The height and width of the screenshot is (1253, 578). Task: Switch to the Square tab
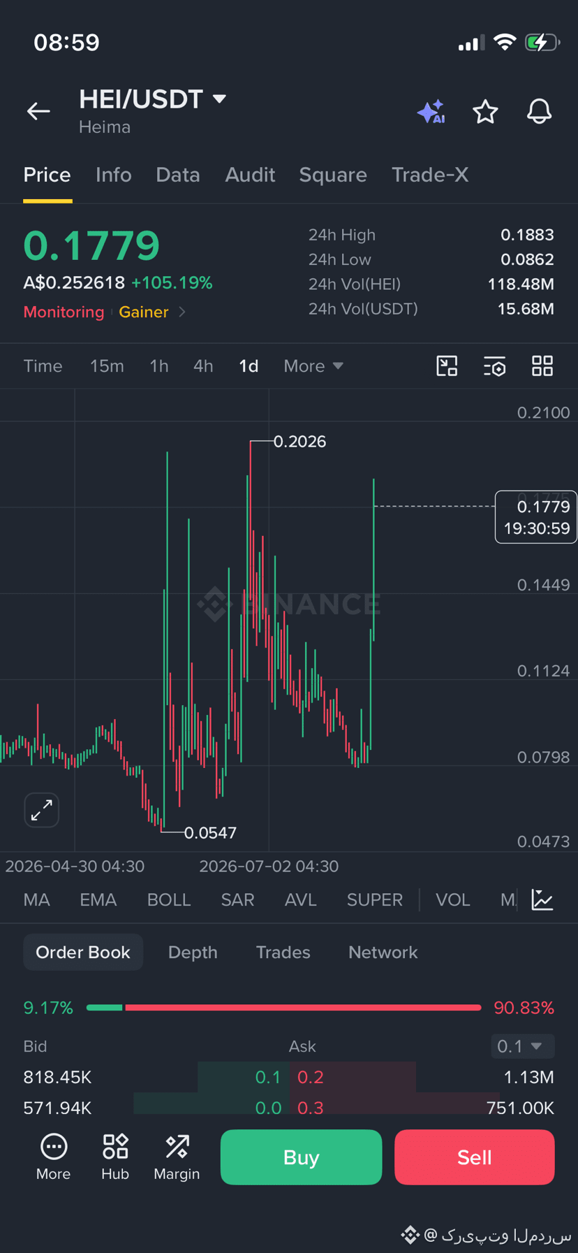coord(333,175)
